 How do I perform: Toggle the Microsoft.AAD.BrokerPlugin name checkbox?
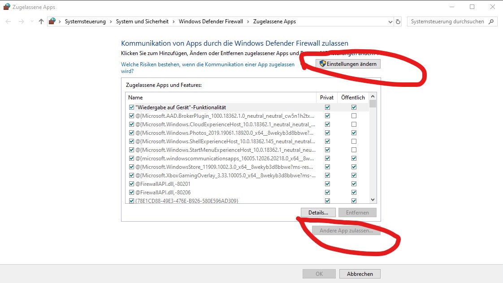[x=131, y=116]
